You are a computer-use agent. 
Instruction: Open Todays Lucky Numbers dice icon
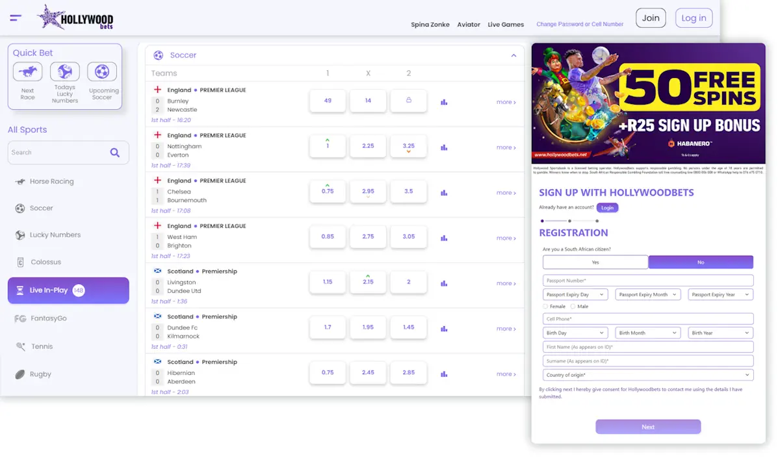(x=64, y=71)
